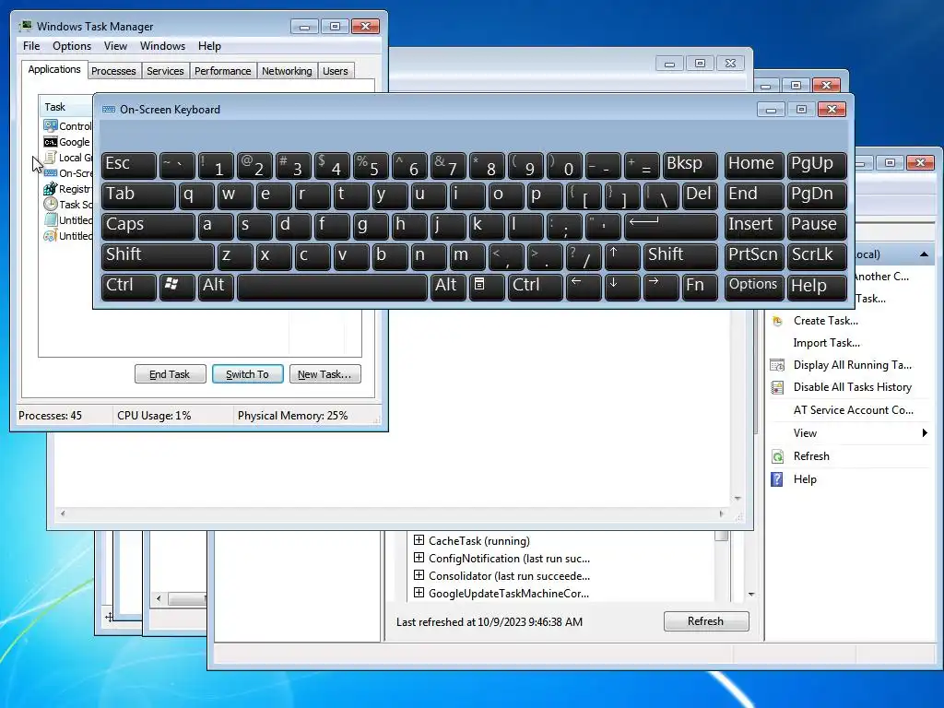Click the Display All Running Tasks icon
Viewport: 944px width, 708px height.
coord(777,365)
